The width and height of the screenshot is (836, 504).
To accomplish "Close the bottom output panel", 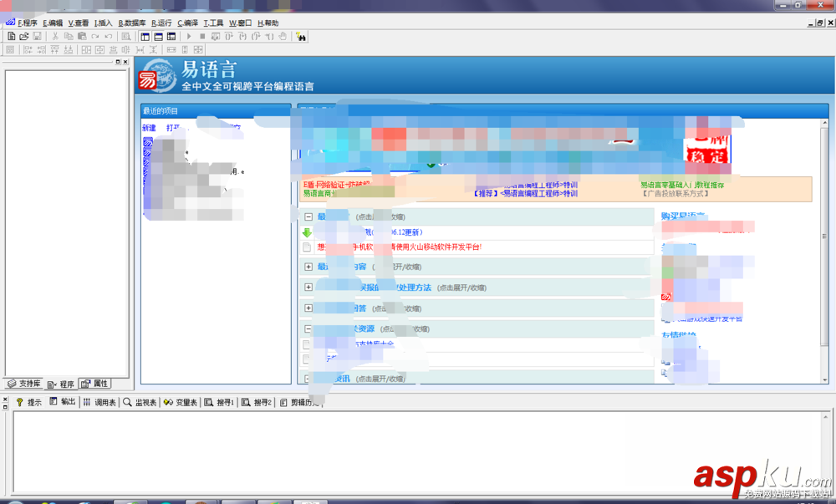I will [x=5, y=399].
